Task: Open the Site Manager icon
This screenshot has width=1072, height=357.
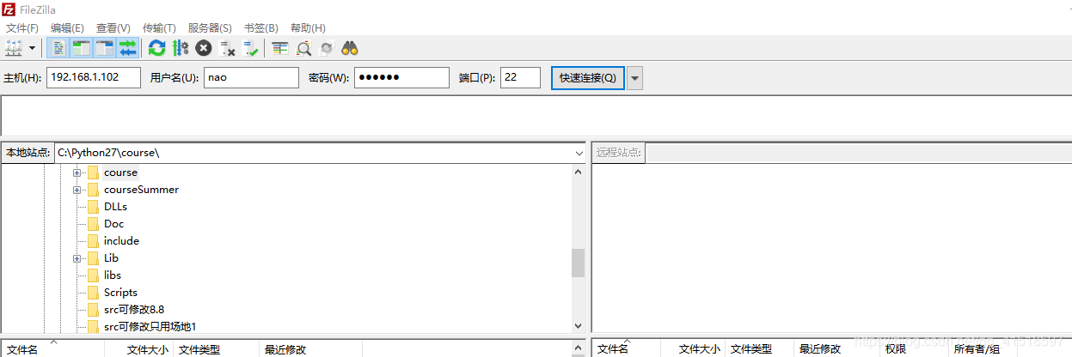Action: (x=15, y=48)
